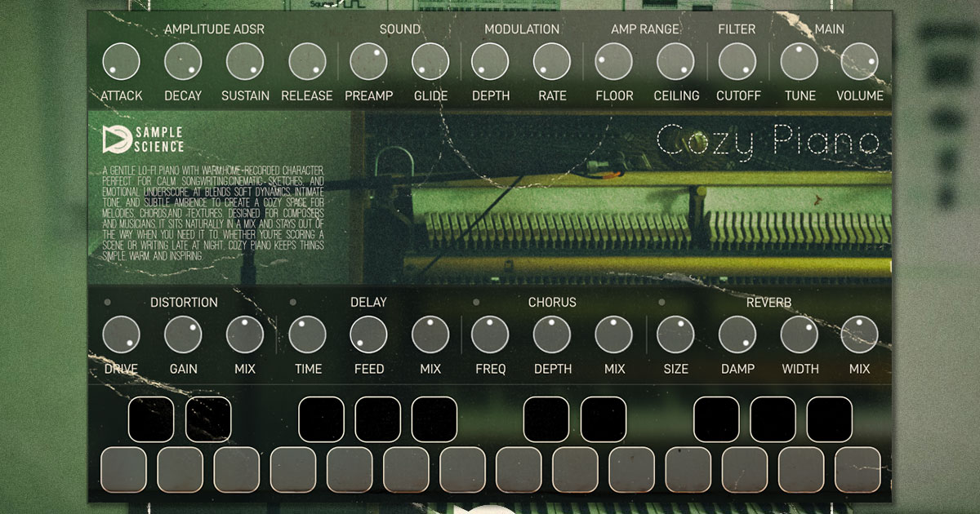Select the Filter Cutoff knob
Screen dimensions: 980x514
pyautogui.click(x=737, y=62)
